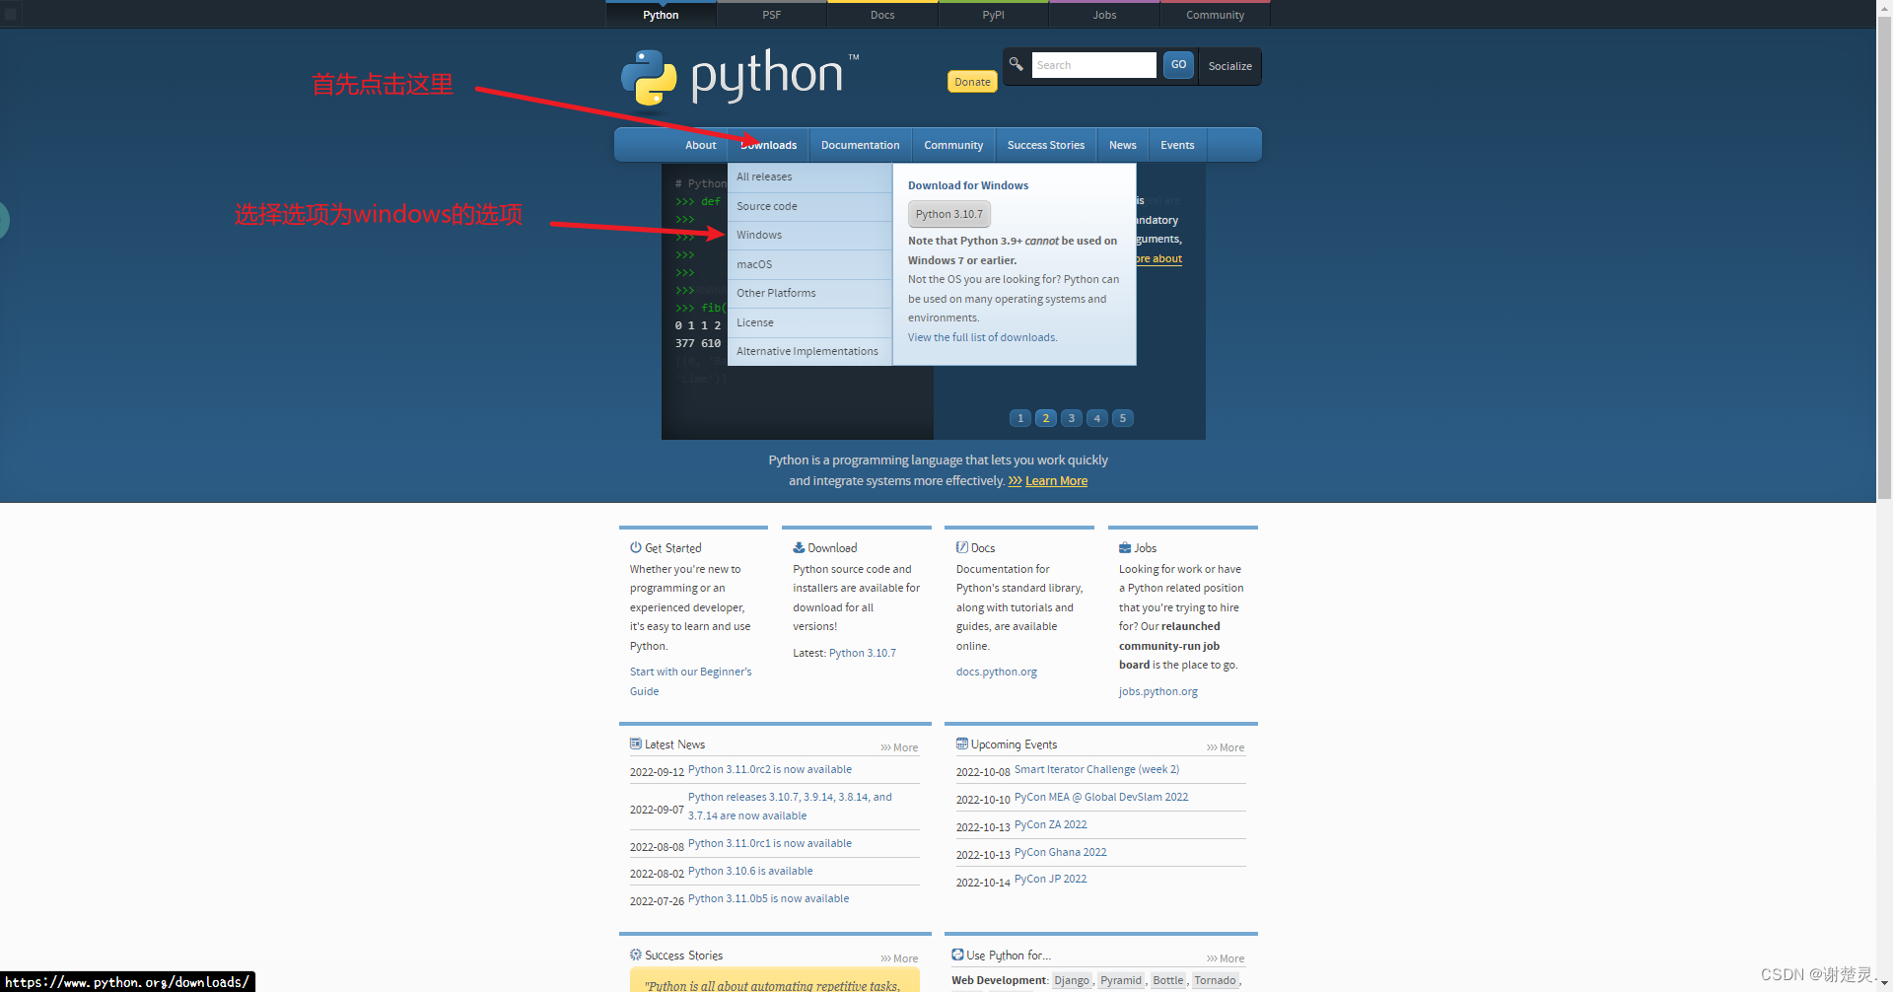Screen dimensions: 1893x992
Task: Open Python 3.11.0b5 is now available news
Action: [x=768, y=898]
